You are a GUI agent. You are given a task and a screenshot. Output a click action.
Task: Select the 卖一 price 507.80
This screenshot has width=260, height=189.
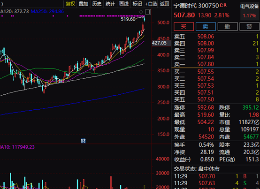pos(206,64)
